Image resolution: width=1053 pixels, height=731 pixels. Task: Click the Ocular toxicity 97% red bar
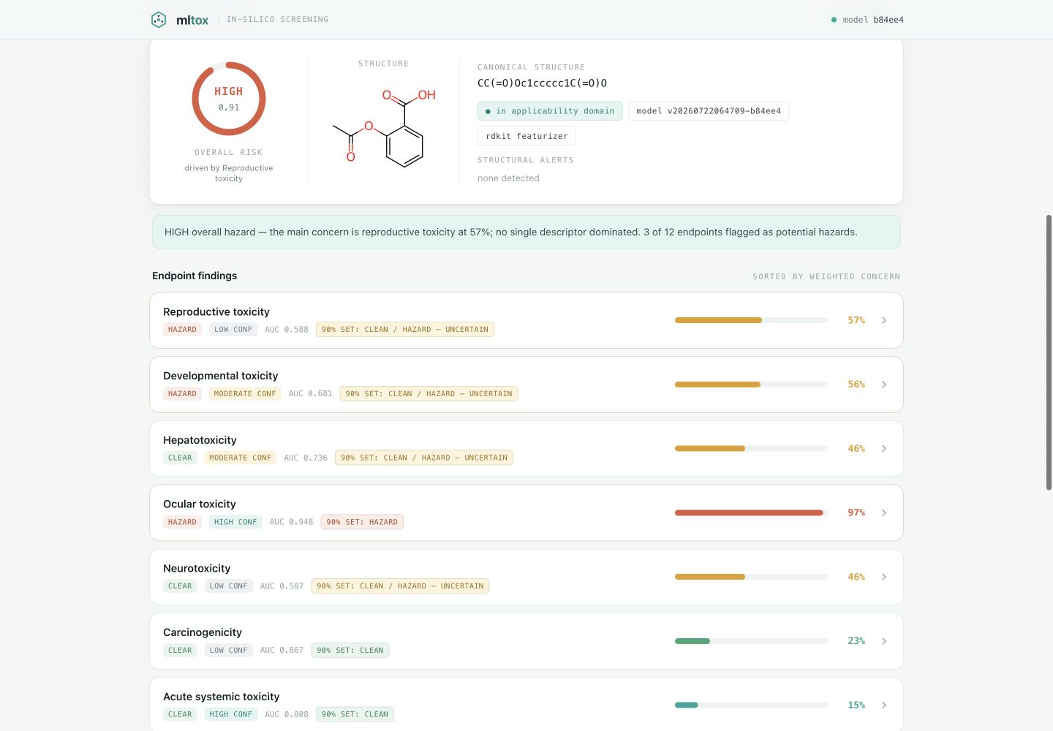pos(751,513)
